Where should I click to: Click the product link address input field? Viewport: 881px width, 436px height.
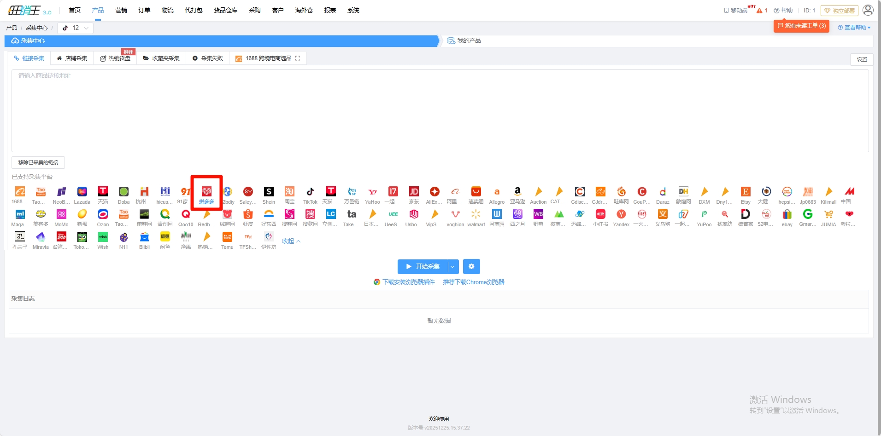click(440, 110)
